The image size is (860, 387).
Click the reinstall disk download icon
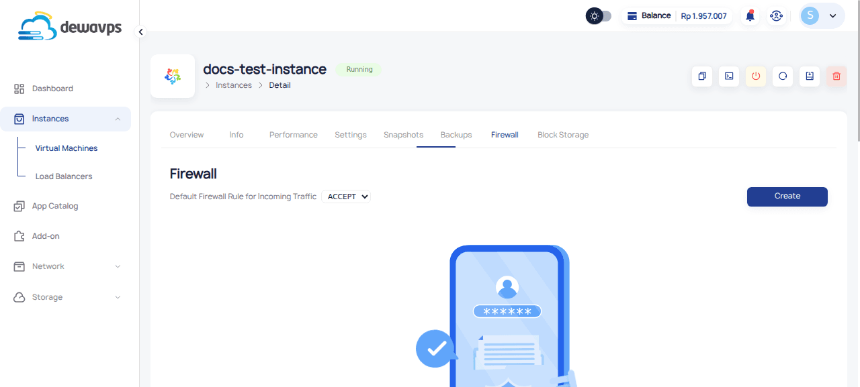(x=810, y=76)
